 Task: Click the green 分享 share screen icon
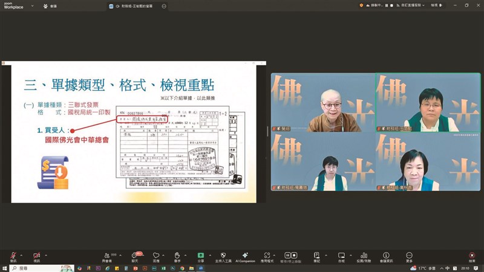click(x=200, y=256)
